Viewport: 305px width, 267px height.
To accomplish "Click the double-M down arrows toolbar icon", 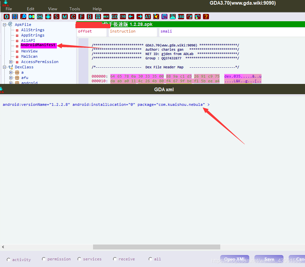I will pyautogui.click(x=98, y=17).
